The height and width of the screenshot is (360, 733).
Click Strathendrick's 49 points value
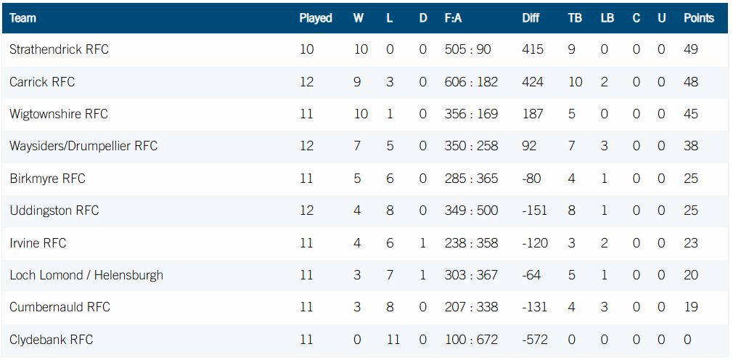point(691,49)
